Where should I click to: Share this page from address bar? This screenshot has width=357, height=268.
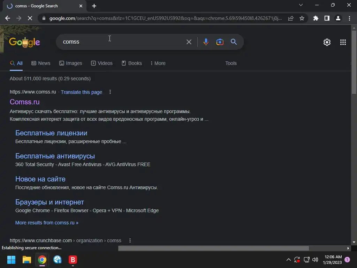pos(291,18)
